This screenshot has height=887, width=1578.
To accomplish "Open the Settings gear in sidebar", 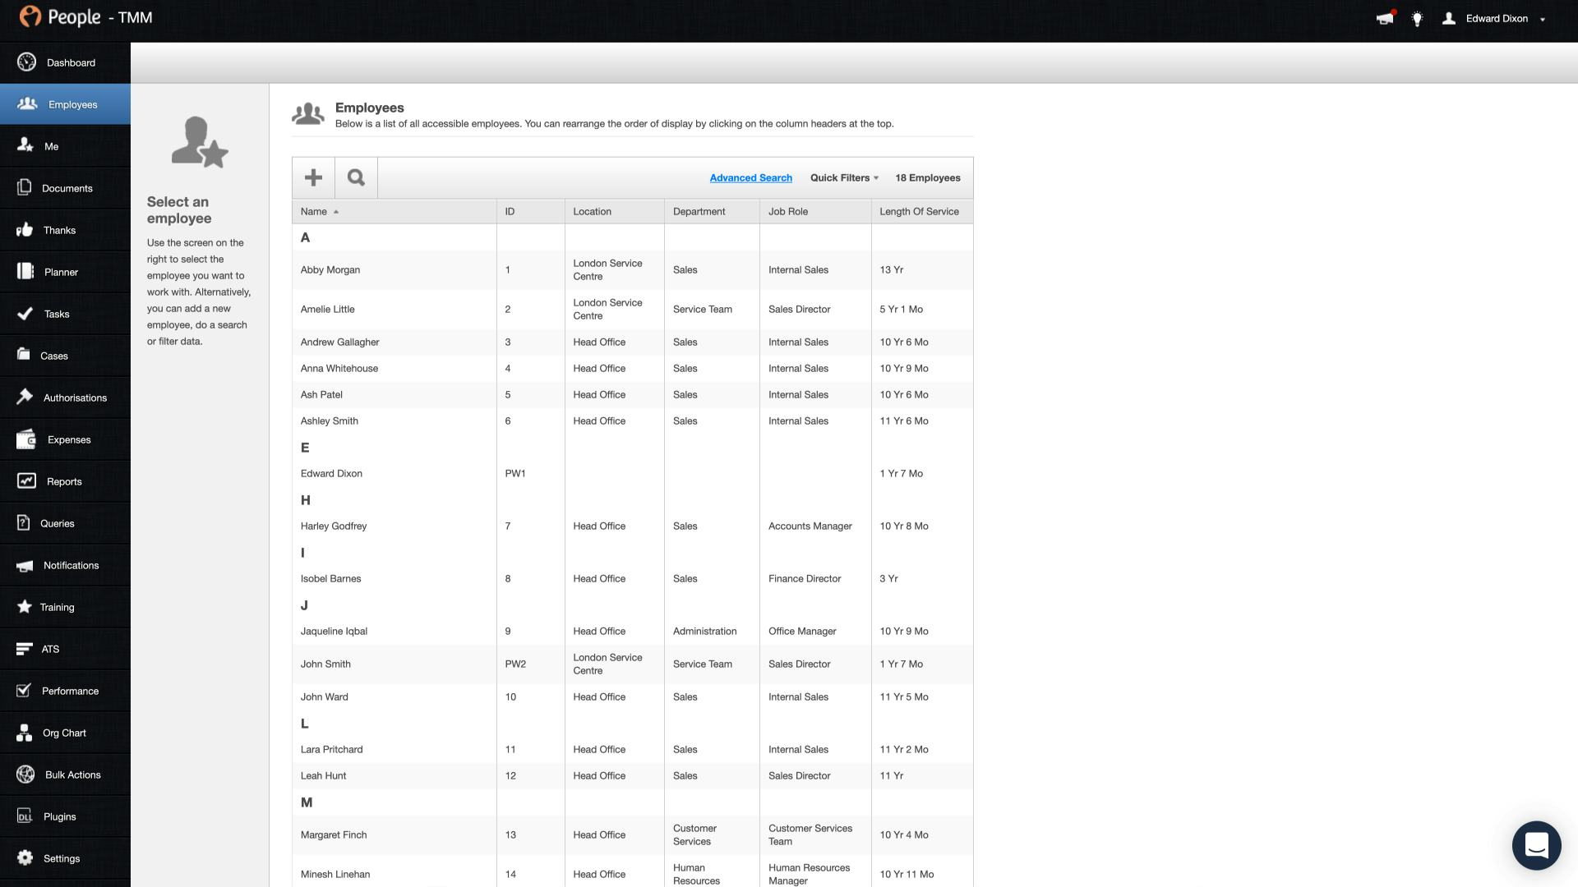I will 25,858.
